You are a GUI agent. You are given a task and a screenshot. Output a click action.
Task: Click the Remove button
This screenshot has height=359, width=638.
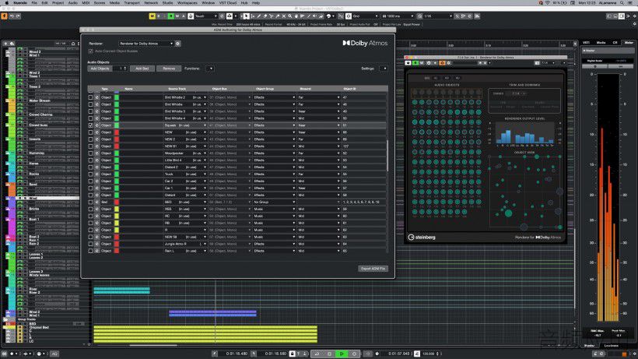tap(169, 69)
